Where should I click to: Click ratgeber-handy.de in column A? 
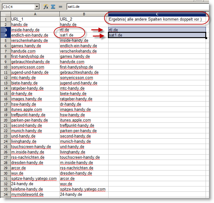pyautogui.click(x=35, y=88)
